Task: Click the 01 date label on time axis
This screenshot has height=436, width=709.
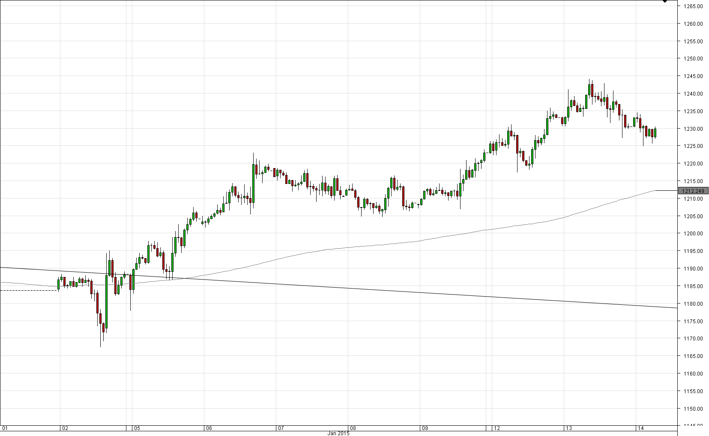Action: point(5,428)
